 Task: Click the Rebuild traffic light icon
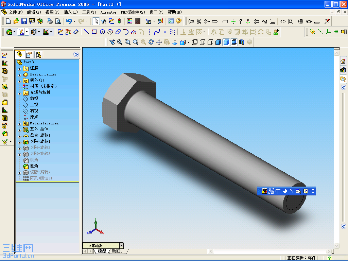point(119,21)
